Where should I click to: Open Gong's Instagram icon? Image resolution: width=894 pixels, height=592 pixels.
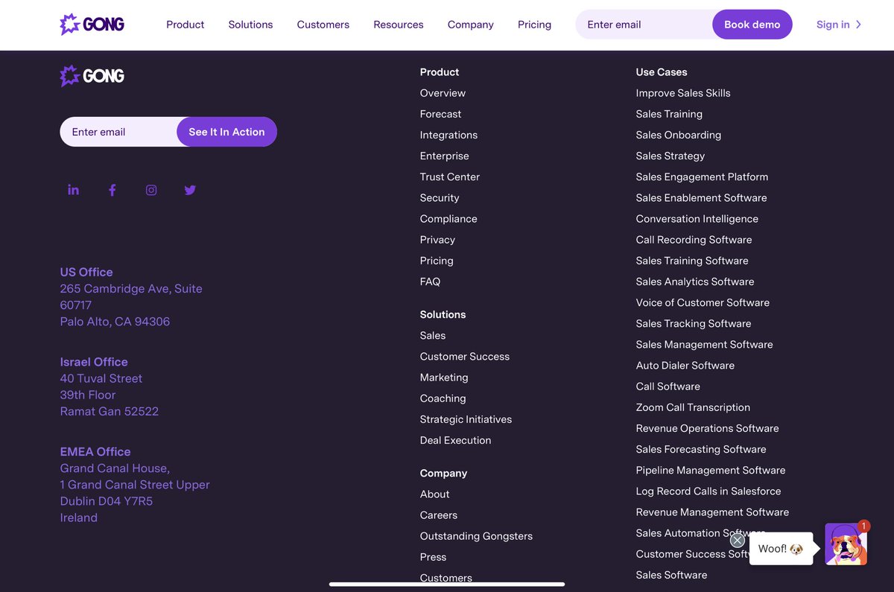[x=151, y=190]
